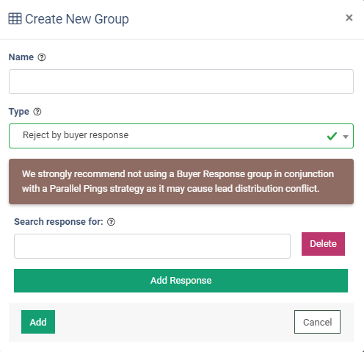Cancel creating the new group

(x=317, y=322)
